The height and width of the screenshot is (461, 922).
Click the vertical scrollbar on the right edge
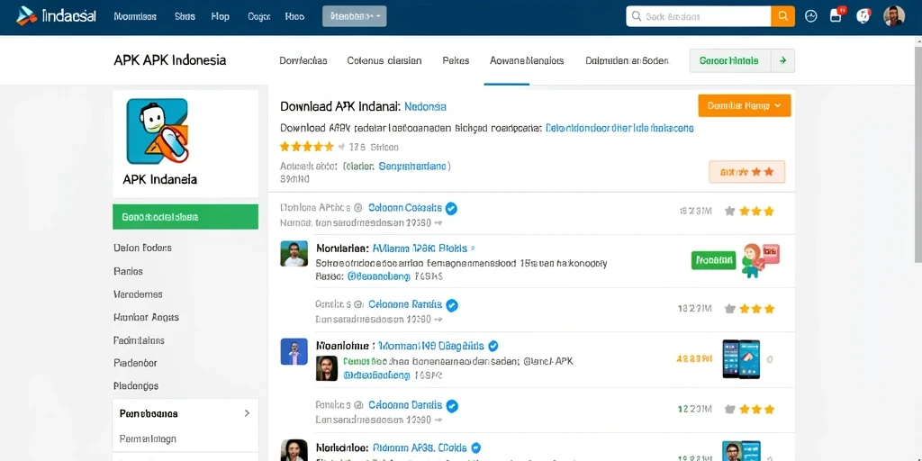coord(917,153)
